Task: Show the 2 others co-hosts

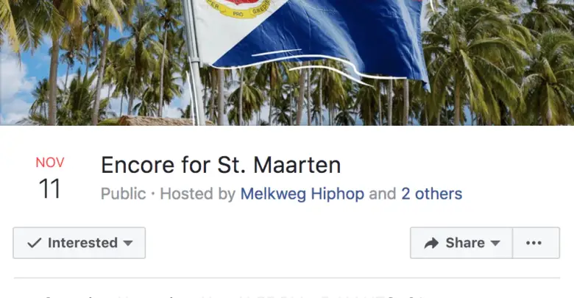Action: click(431, 194)
